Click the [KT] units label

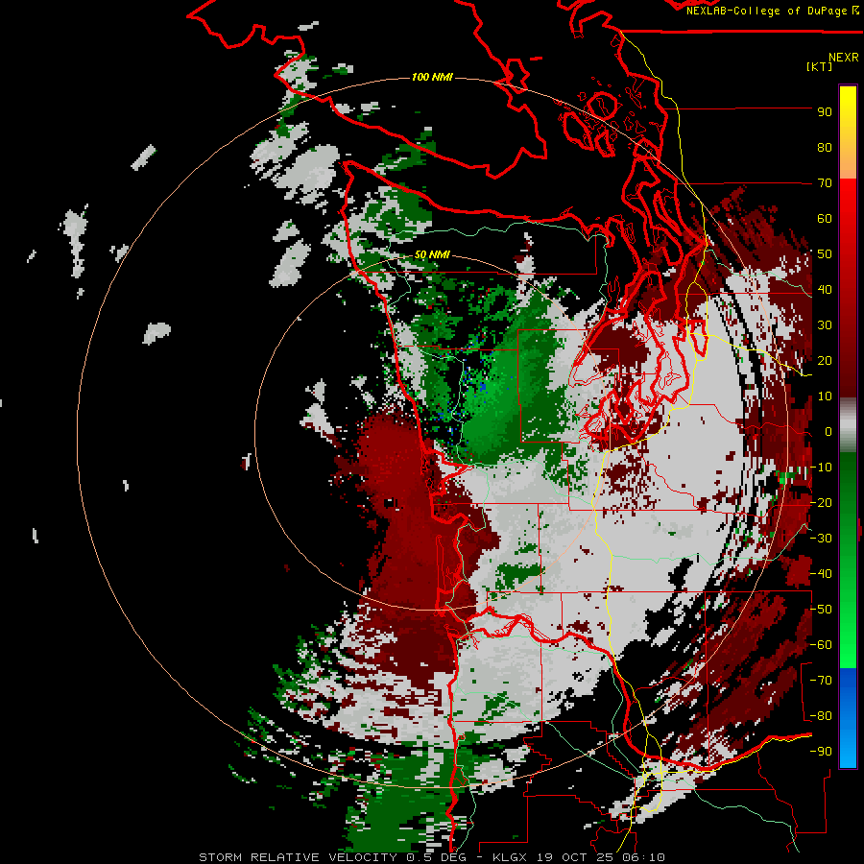(x=820, y=66)
